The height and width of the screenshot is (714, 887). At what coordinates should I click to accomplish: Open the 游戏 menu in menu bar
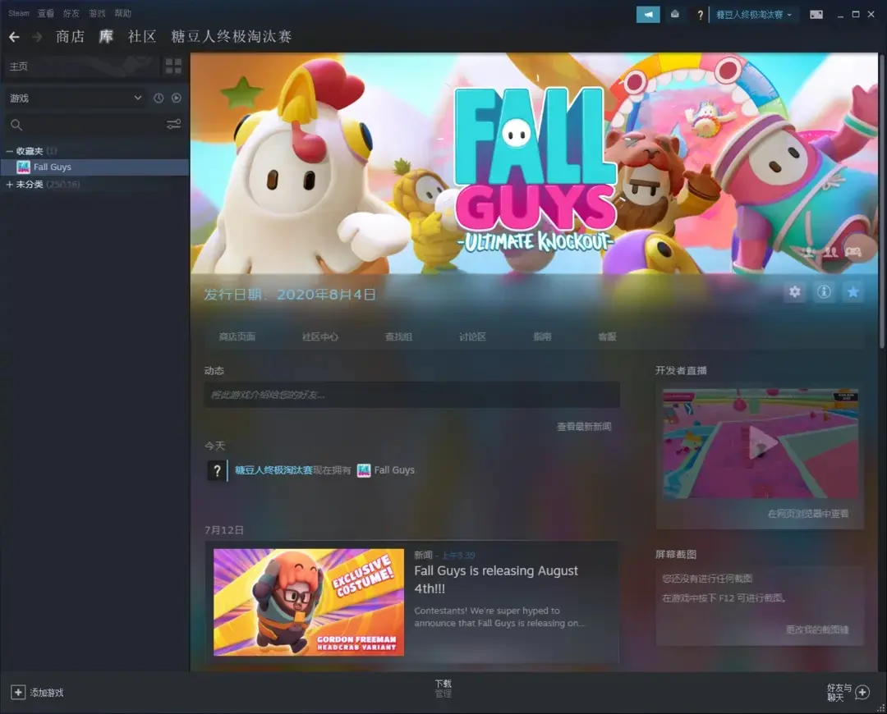pyautogui.click(x=97, y=13)
